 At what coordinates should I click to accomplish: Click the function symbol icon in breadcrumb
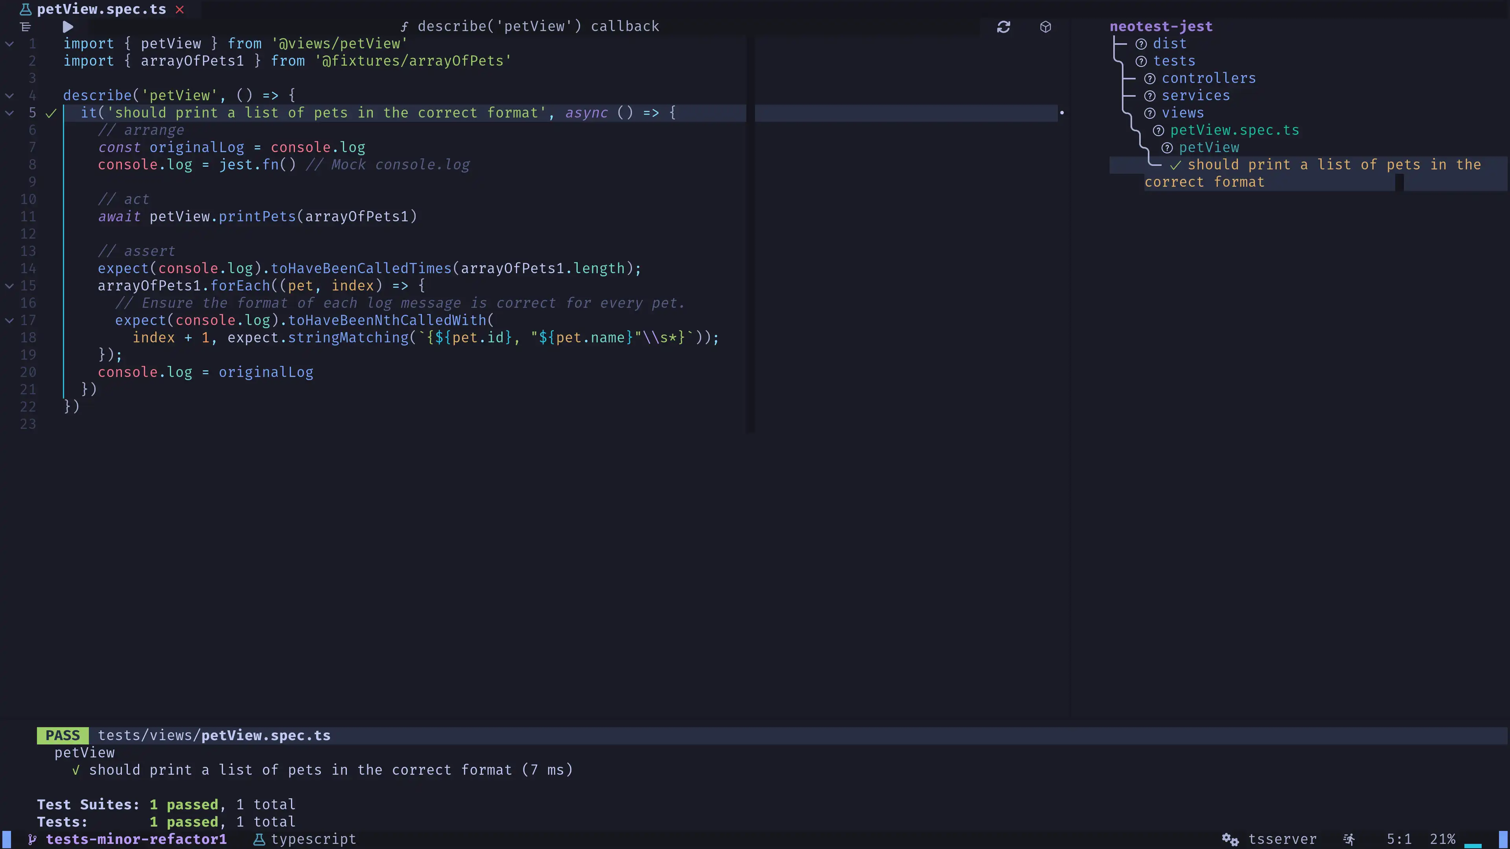pos(405,27)
